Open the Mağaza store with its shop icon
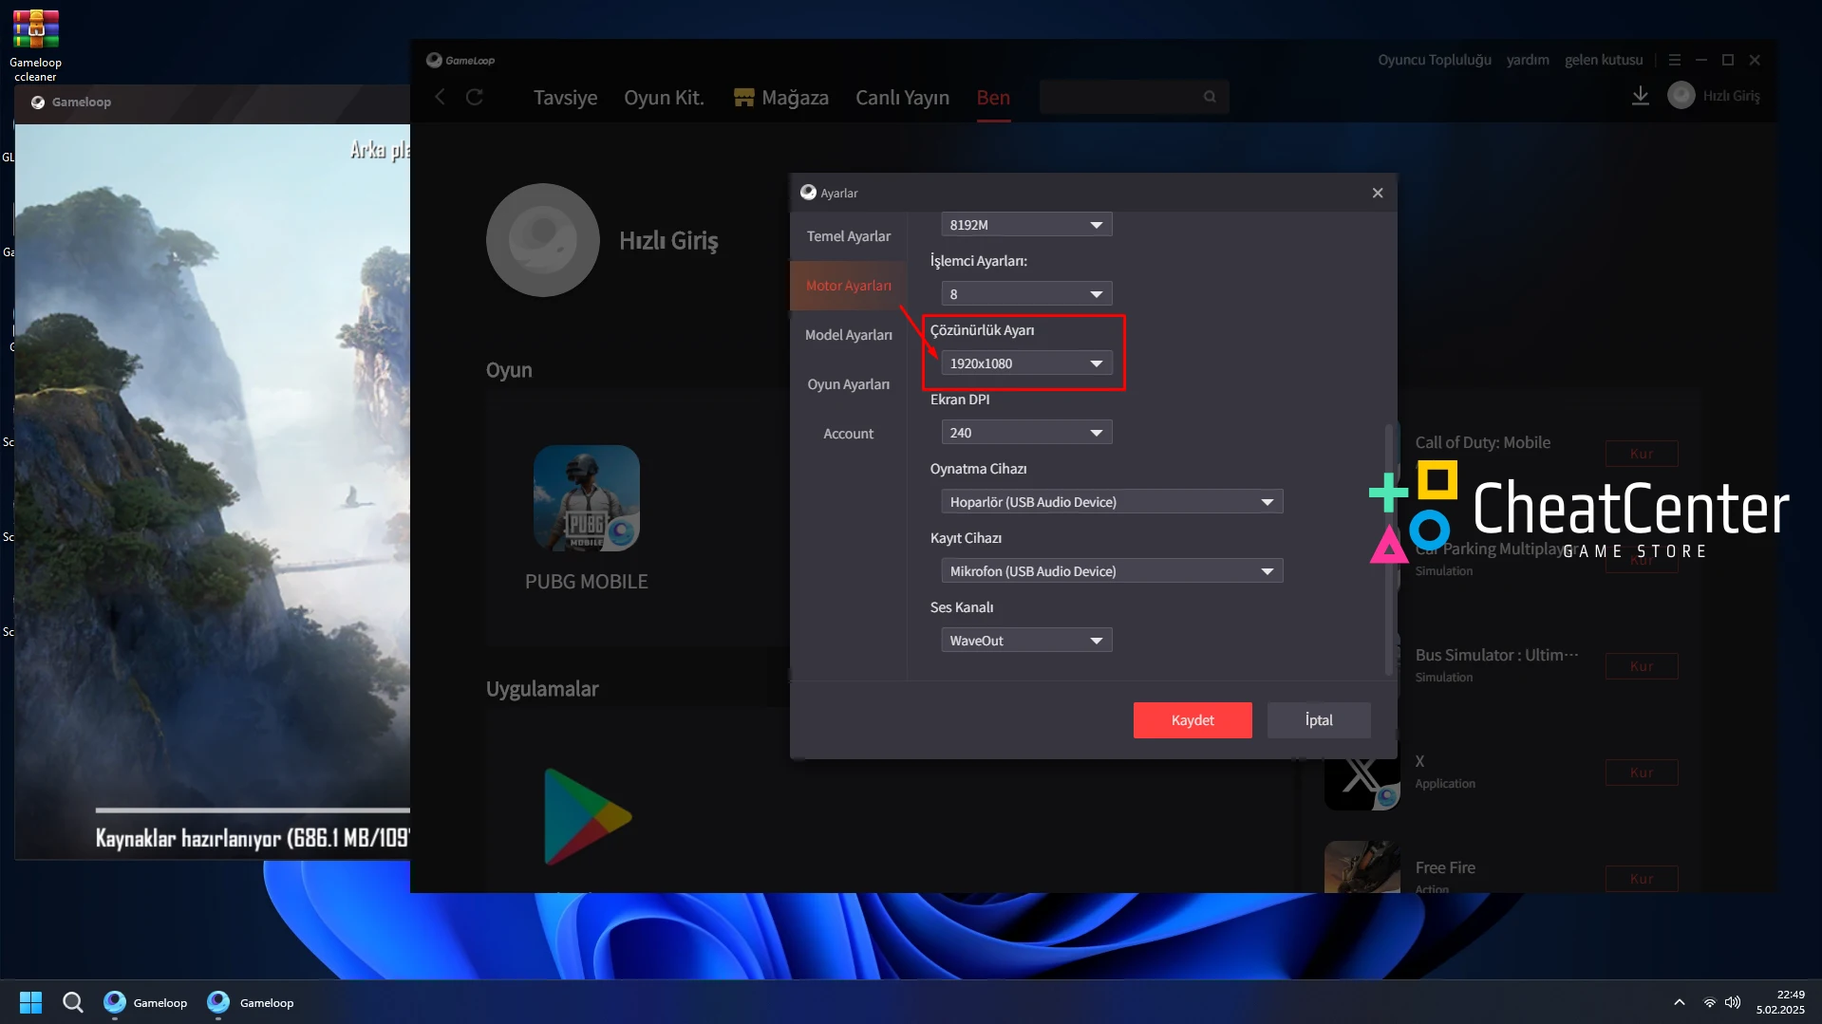This screenshot has width=1822, height=1024. pyautogui.click(x=743, y=96)
